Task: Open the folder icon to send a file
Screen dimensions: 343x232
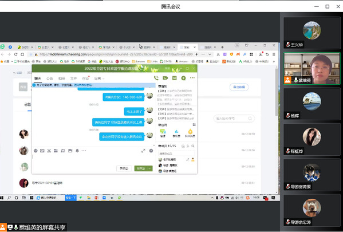Action: pyautogui.click(x=56, y=151)
